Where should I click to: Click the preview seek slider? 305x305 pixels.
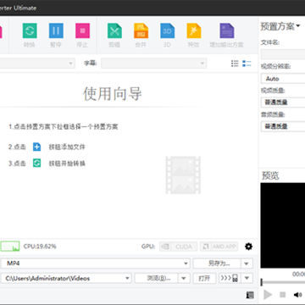(283, 282)
